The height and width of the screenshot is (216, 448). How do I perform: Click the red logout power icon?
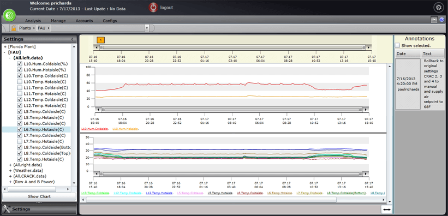point(153,8)
